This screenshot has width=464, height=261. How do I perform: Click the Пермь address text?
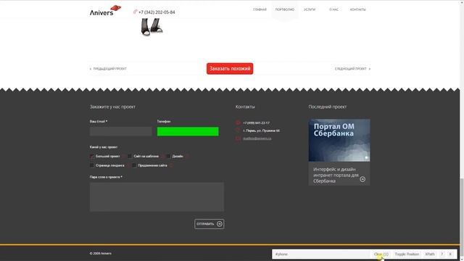point(261,130)
